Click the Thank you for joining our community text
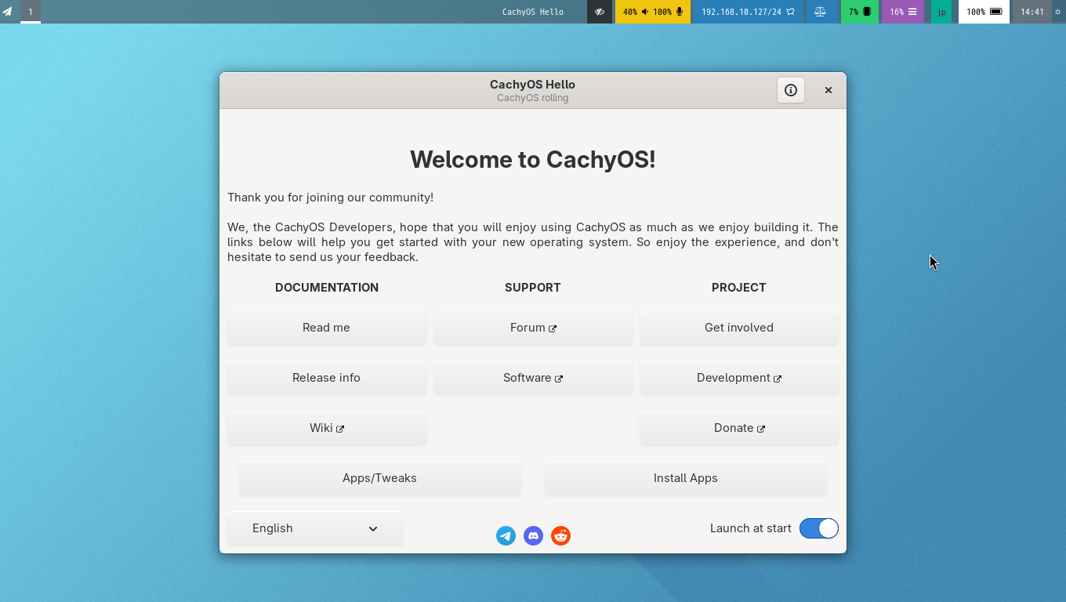 tap(331, 198)
